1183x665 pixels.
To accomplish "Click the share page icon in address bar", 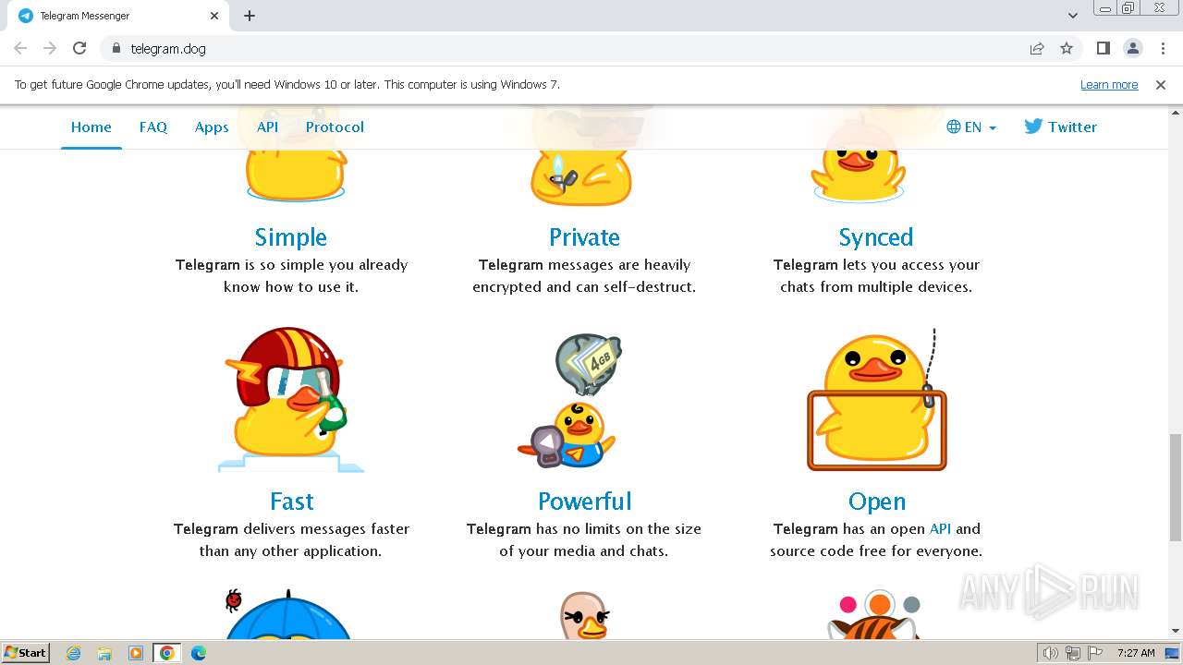I will pyautogui.click(x=1037, y=48).
